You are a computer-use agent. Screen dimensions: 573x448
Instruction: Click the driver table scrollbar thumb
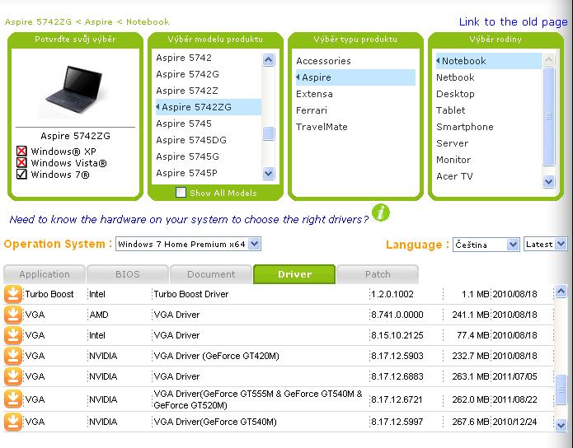coord(561,390)
